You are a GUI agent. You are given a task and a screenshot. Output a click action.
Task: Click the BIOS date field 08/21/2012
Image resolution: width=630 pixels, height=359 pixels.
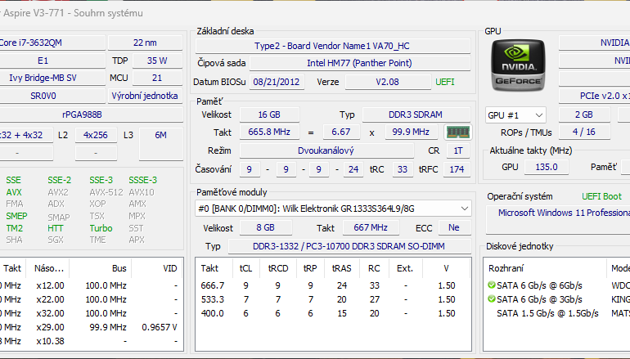coord(276,82)
